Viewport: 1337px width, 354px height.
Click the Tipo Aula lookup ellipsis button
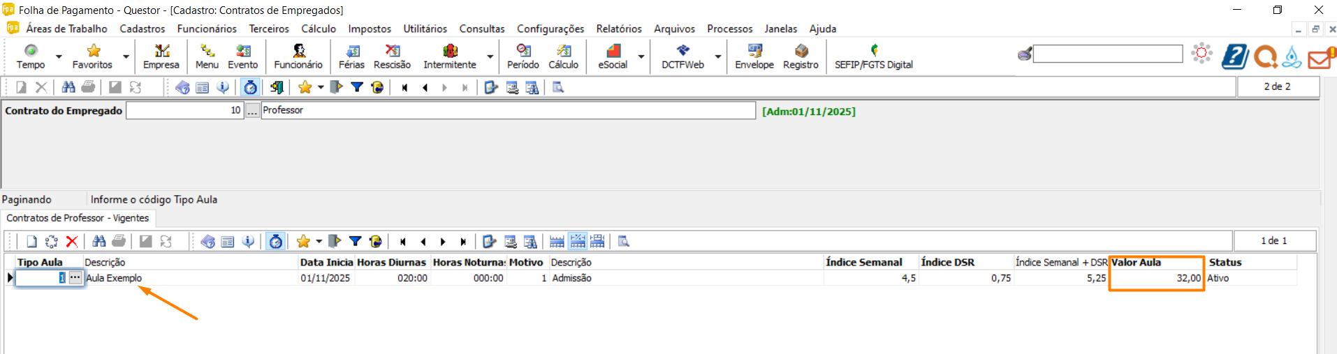click(x=75, y=278)
